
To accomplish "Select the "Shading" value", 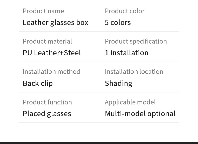I will pyautogui.click(x=119, y=83).
